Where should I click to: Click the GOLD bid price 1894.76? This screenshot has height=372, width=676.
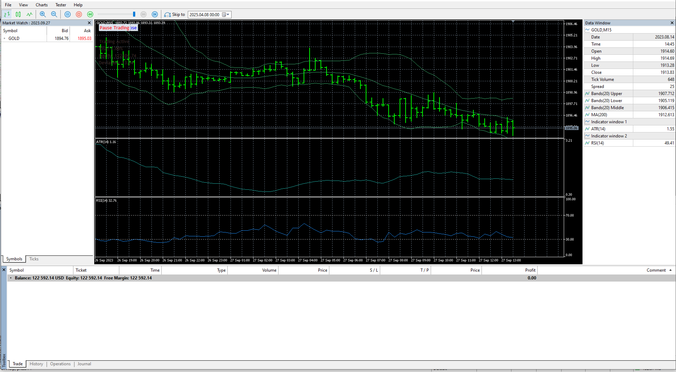click(62, 39)
